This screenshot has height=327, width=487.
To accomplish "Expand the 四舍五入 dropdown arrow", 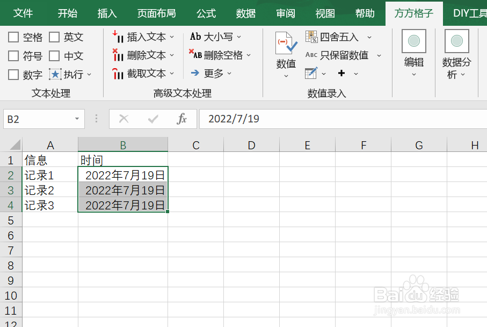I will (x=369, y=37).
